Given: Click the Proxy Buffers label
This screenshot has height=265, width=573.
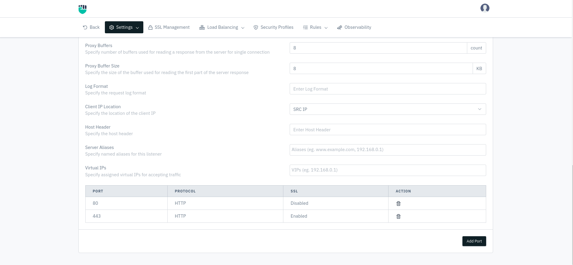Looking at the screenshot, I should tap(99, 46).
